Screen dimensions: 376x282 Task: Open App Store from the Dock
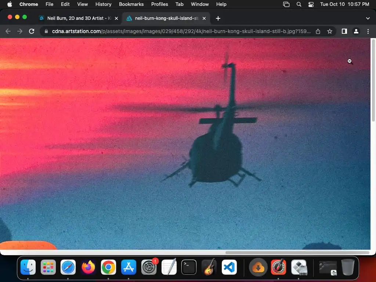(x=129, y=267)
